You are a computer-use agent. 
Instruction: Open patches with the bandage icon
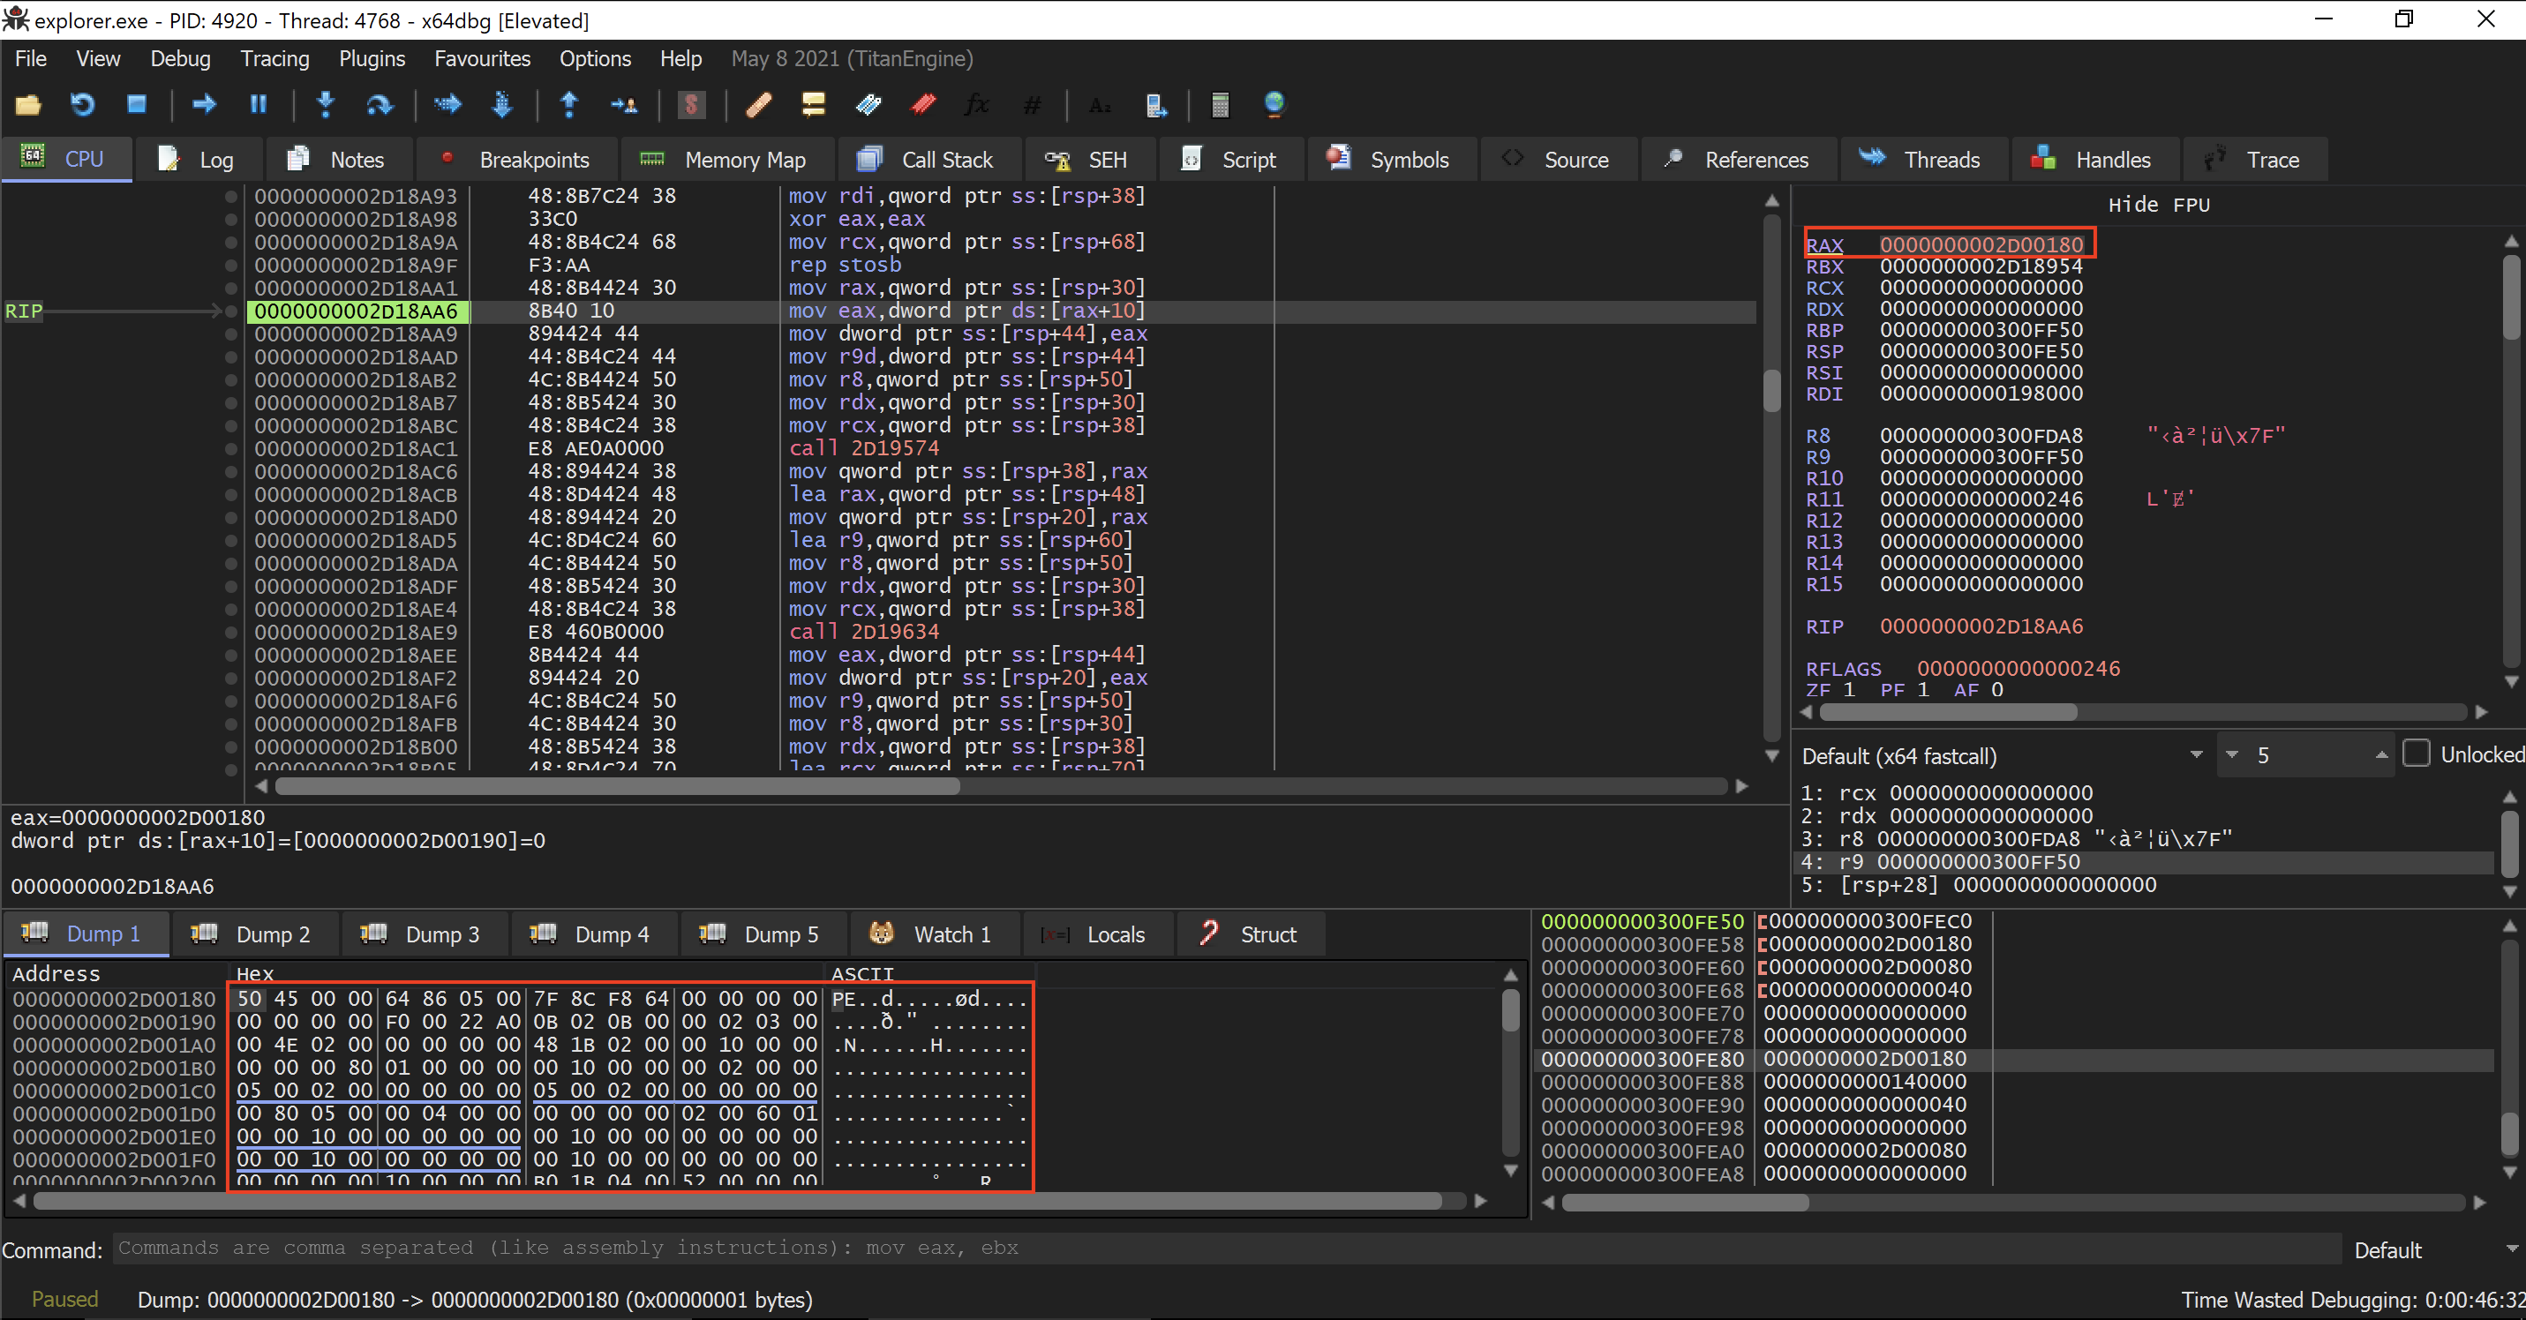point(759,105)
